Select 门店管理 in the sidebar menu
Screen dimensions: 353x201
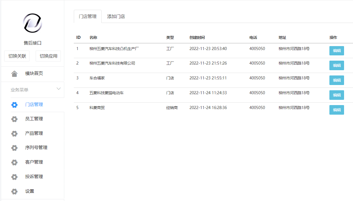pos(34,105)
